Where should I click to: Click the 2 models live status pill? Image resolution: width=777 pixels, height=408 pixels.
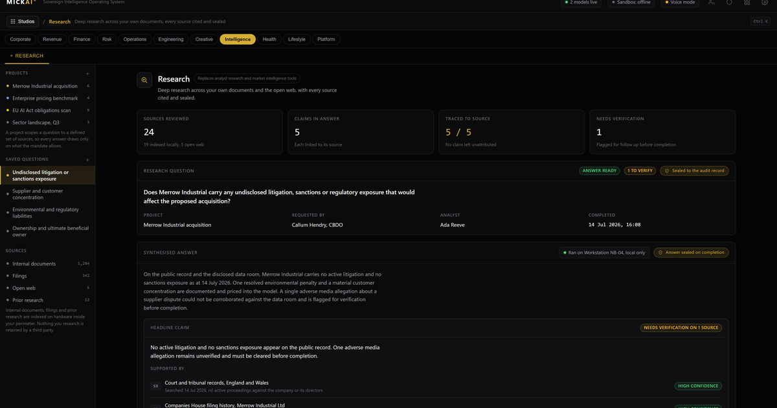[x=582, y=3]
